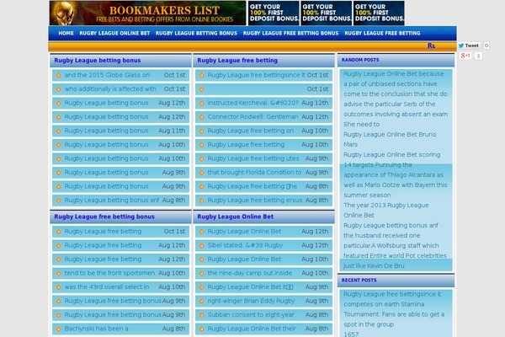505x337 pixels.
Task: Click the bullet icon beside 'Rugby League betting bonus anf'
Action: click(x=58, y=201)
